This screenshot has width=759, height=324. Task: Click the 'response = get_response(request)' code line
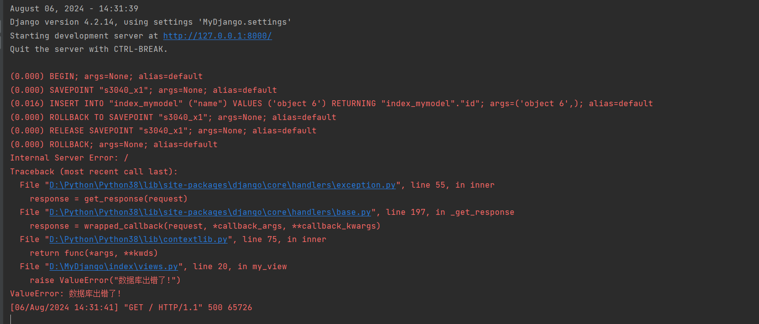109,199
